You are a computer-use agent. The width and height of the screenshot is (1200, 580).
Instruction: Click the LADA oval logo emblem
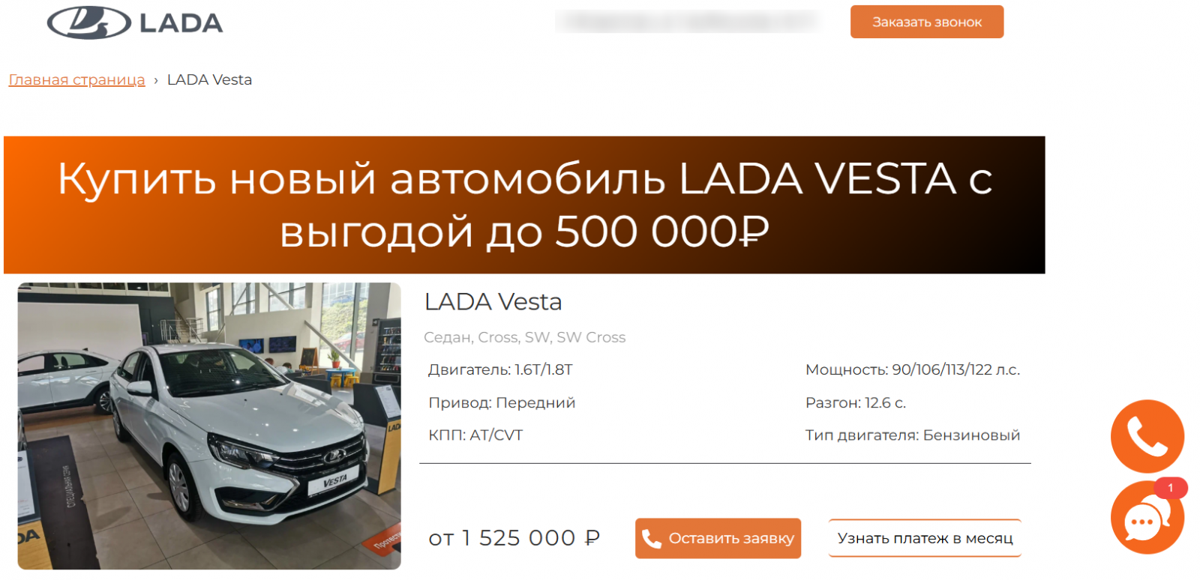[89, 22]
